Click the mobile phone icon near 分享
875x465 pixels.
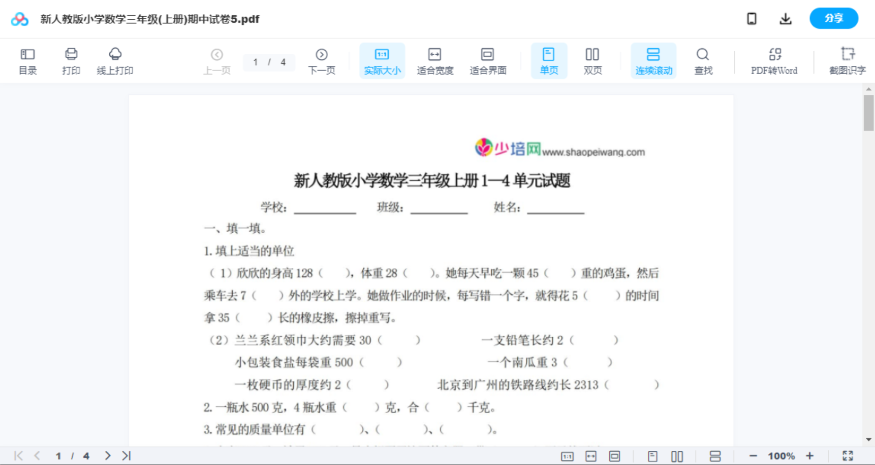click(752, 18)
